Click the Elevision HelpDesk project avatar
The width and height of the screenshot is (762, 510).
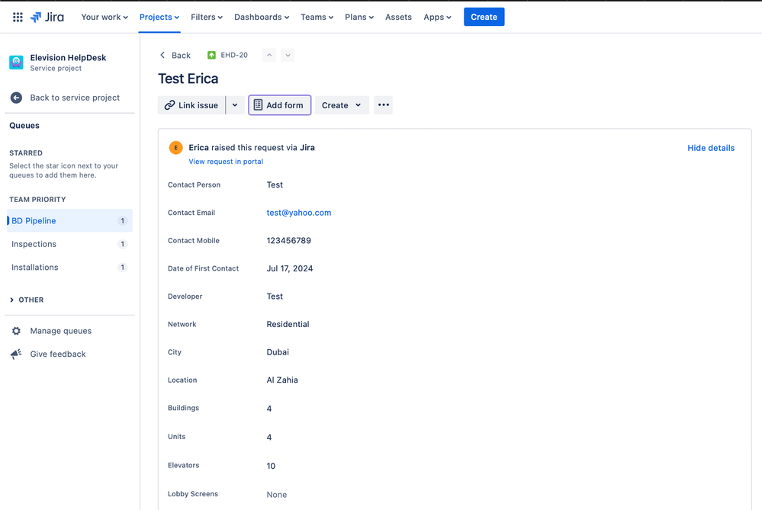(x=16, y=63)
